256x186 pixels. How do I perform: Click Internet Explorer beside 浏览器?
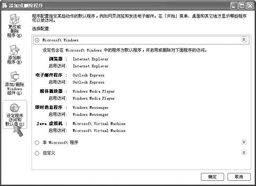90,59
